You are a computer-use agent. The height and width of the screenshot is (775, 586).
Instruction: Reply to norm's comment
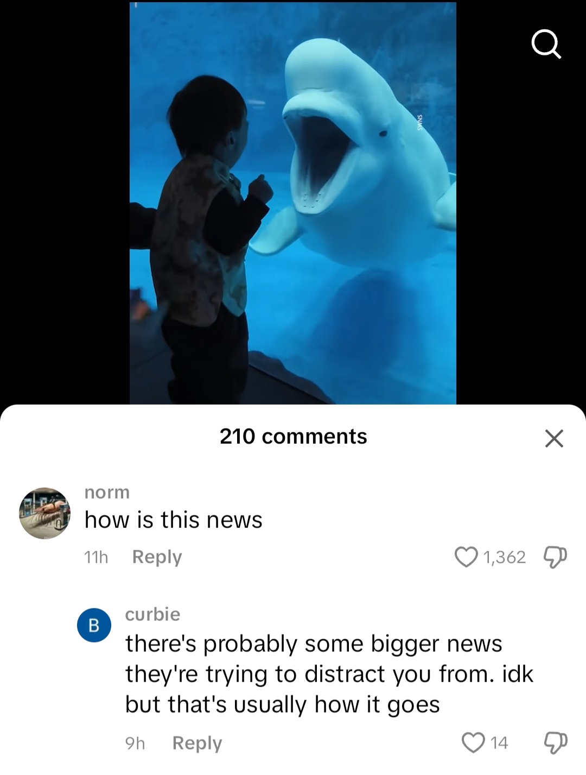pos(157,557)
